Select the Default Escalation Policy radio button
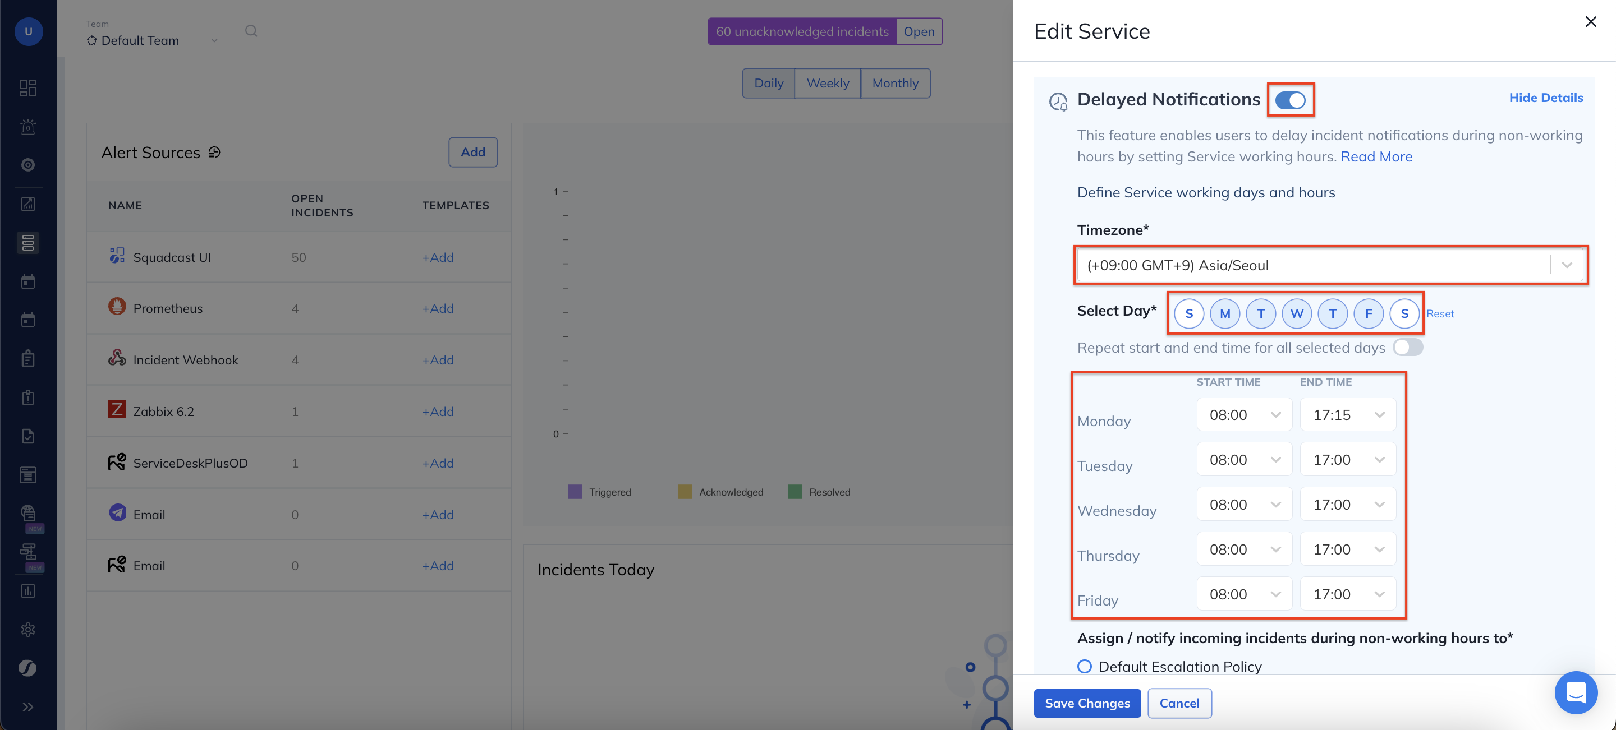The image size is (1616, 730). pyautogui.click(x=1084, y=666)
